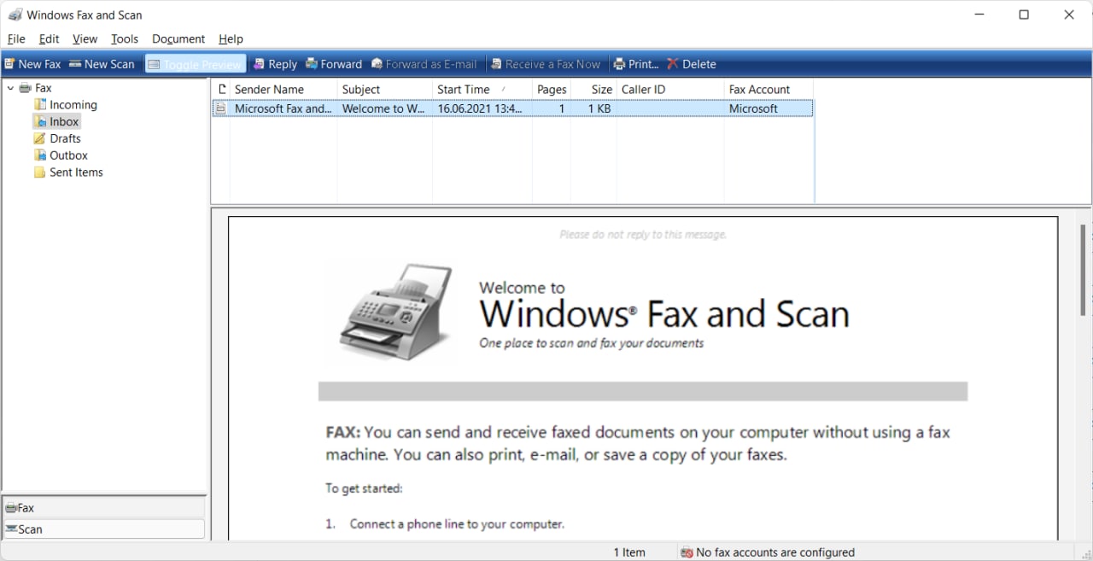Sort by Size column header
The width and height of the screenshot is (1093, 561).
coord(594,90)
